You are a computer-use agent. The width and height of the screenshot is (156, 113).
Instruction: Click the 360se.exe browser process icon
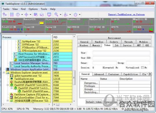(12, 101)
